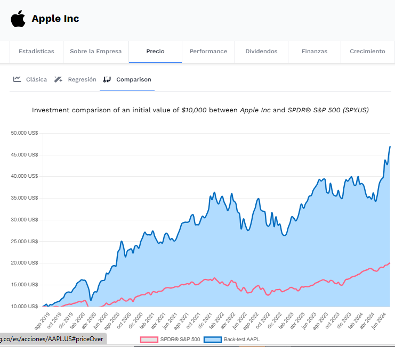Switch to Sobre la Empresa tab
Viewport: 395px width, 347px height.
point(96,51)
